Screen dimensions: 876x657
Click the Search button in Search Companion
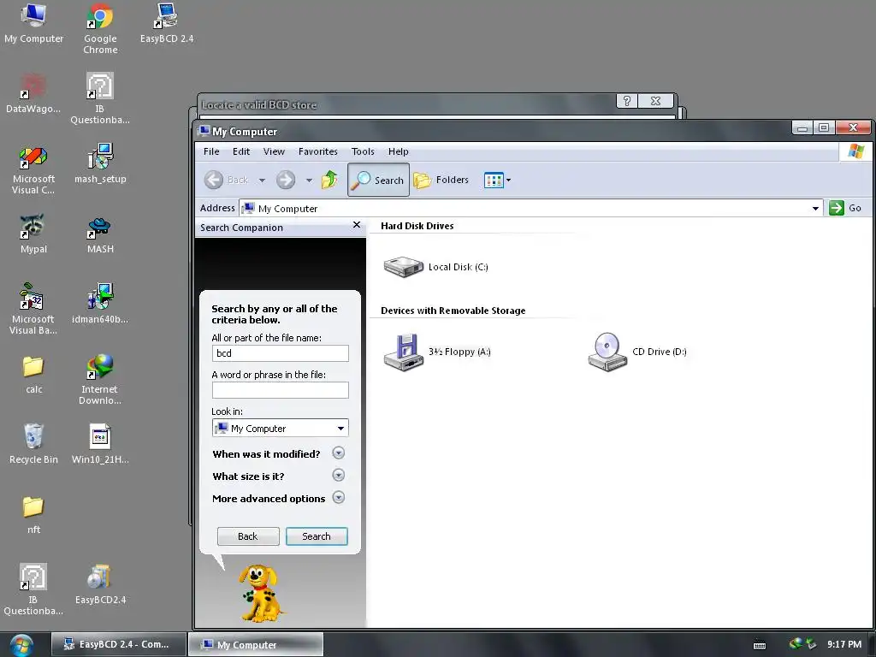(317, 536)
